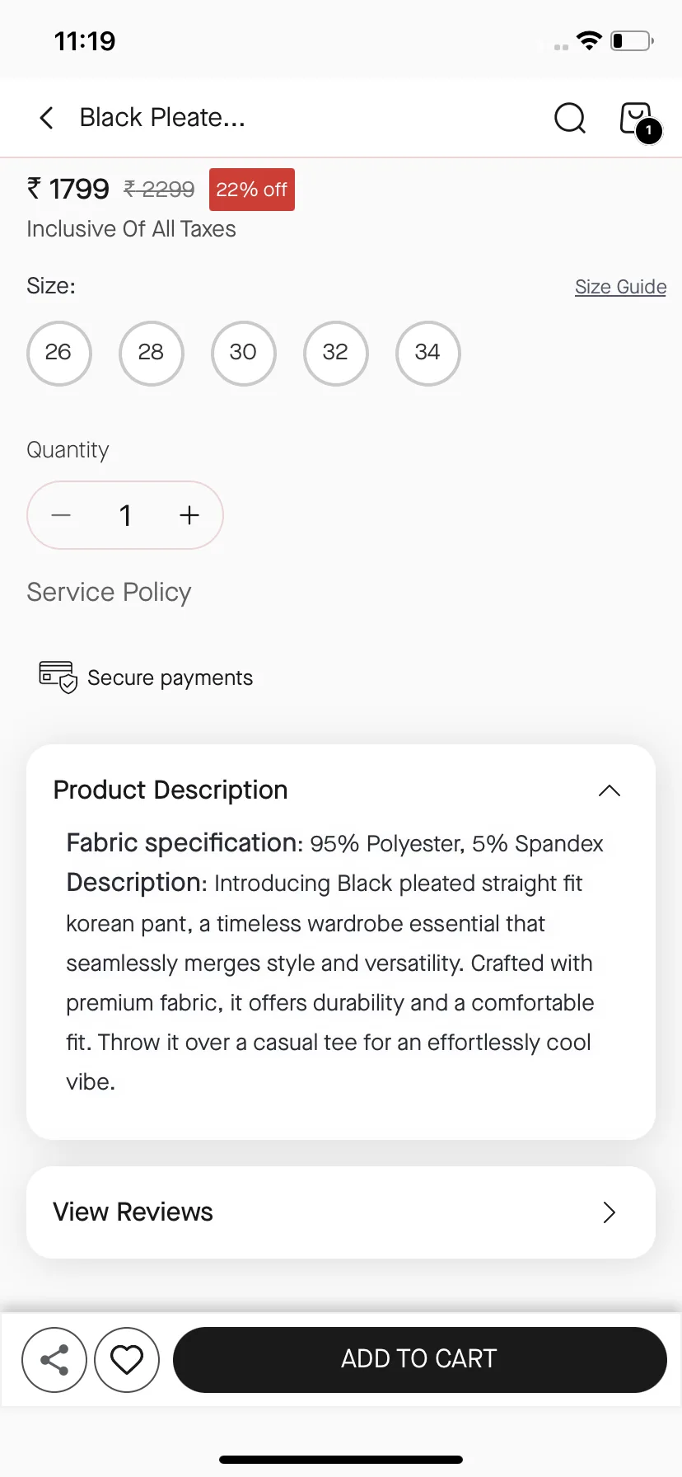Select size 34
The image size is (682, 1477).
pos(427,353)
